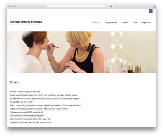Click the line 'Szépségtanácsadó (OKJ) szakmából.'
Viewport: 163px width, 137px height.
pyautogui.click(x=26, y=112)
